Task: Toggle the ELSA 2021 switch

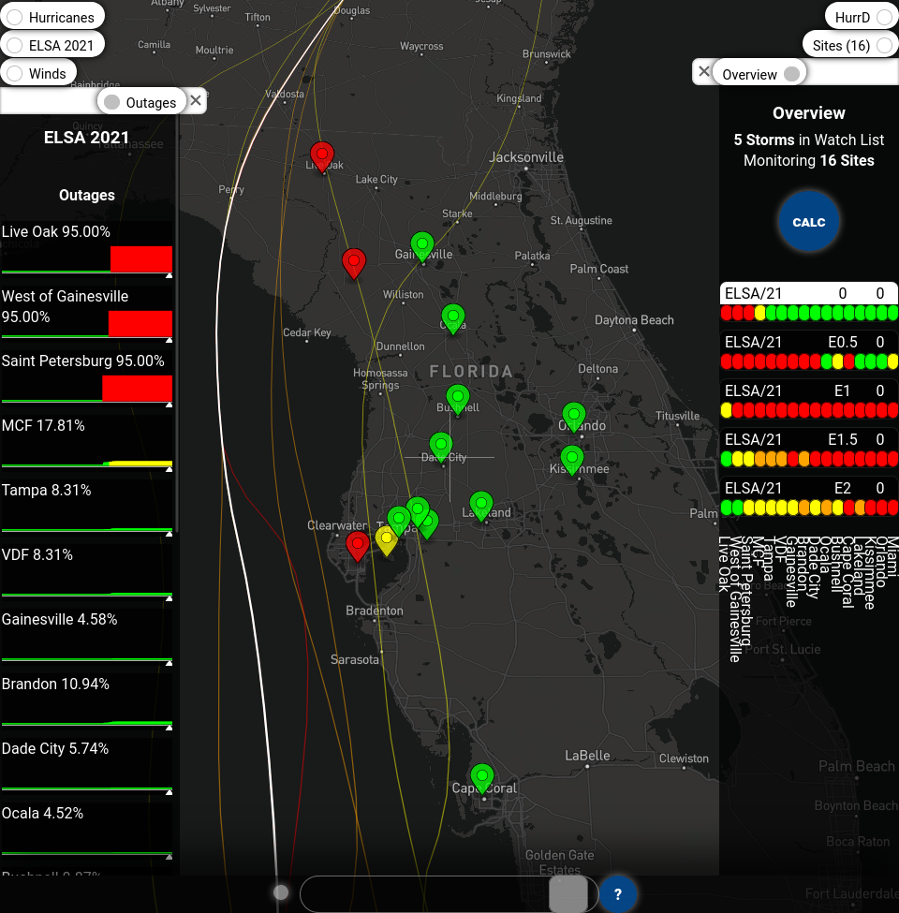Action: (x=15, y=46)
